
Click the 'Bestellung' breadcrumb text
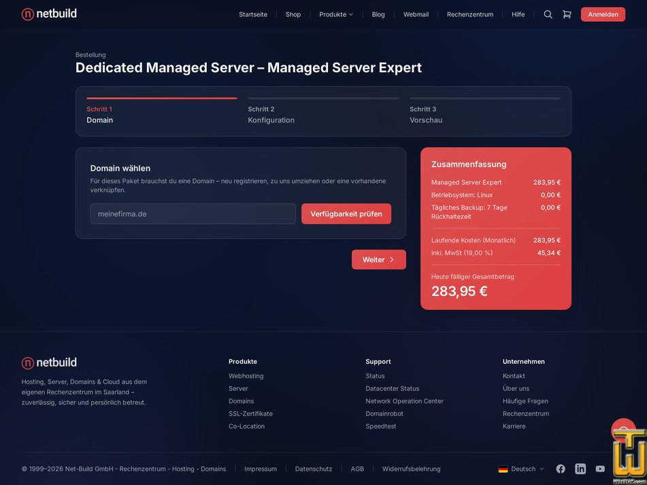tap(90, 55)
